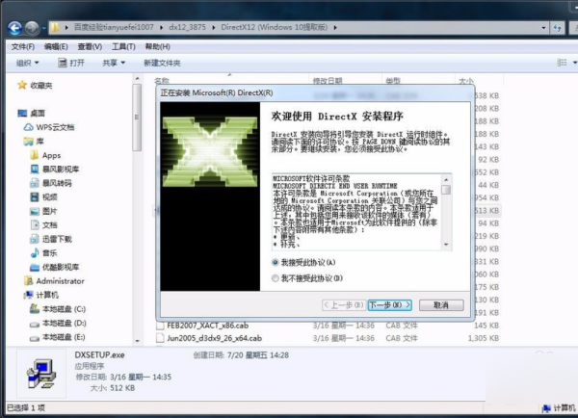Expand the arrow after dx12_3875 breadcrumb
Viewport: 578px width, 418px height.
(214, 27)
